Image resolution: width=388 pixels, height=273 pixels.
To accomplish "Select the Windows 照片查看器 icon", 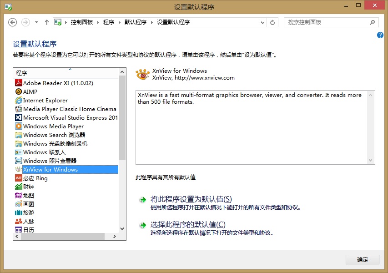I will [x=19, y=161].
